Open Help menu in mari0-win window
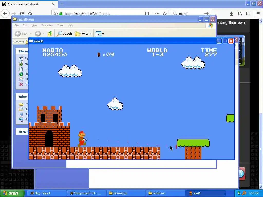 coord(70,25)
